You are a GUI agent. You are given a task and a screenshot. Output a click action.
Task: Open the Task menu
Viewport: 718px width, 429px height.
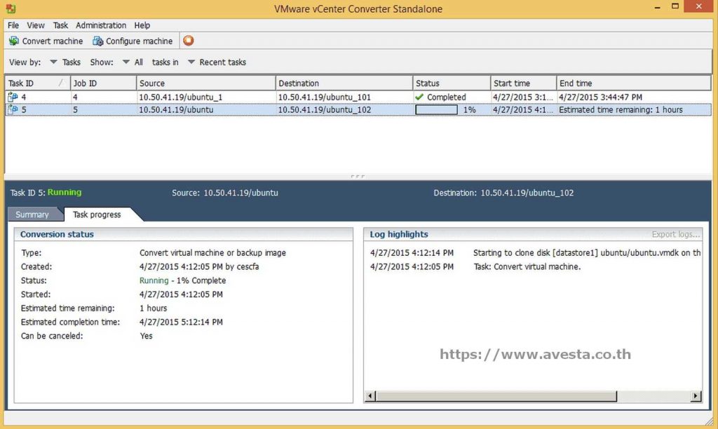(60, 25)
